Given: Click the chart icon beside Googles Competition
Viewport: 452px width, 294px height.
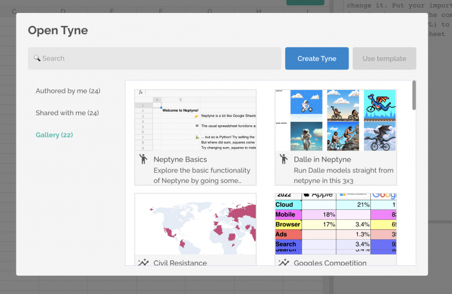Looking at the screenshot, I should [x=283, y=262].
